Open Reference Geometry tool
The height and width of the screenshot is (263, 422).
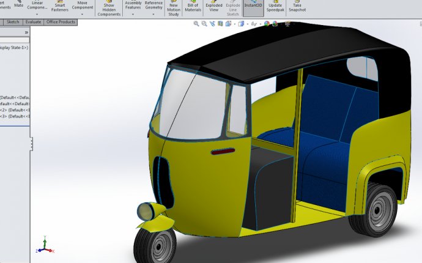coord(154,6)
